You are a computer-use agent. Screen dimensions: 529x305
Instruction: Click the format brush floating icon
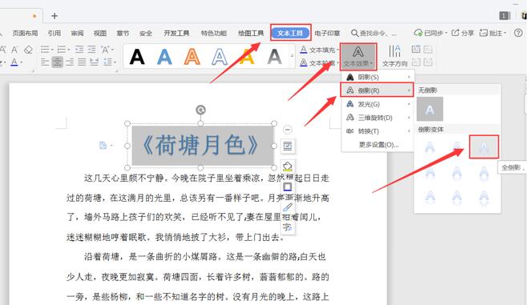pos(288,207)
